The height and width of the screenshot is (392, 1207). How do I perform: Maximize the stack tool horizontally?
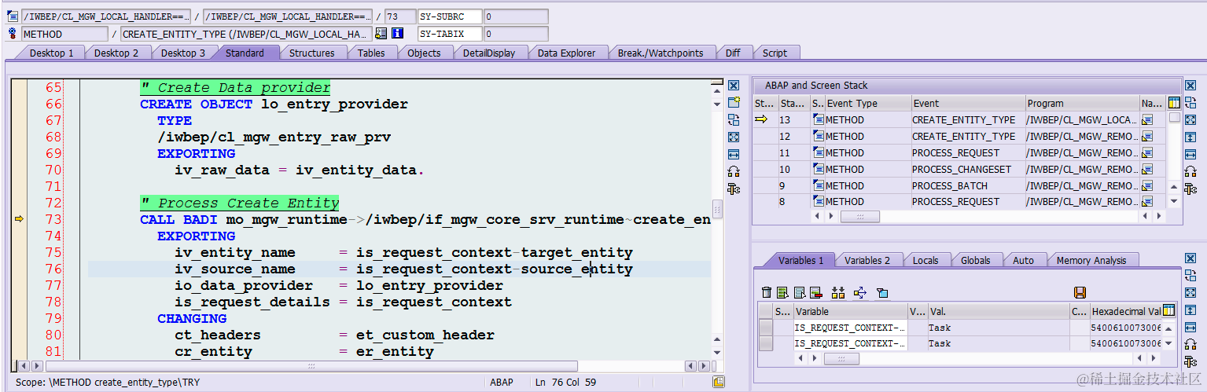pyautogui.click(x=1190, y=155)
